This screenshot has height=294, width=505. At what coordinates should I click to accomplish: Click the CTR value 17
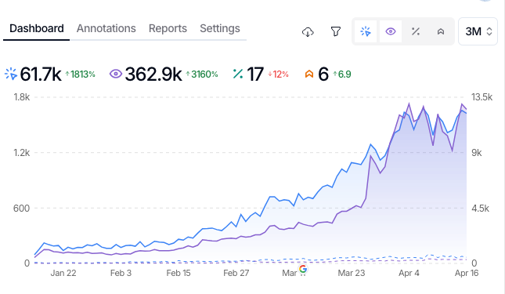(255, 74)
